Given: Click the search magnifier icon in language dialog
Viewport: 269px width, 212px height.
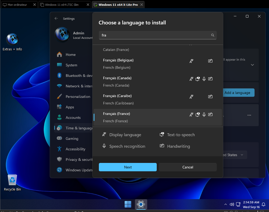Looking at the screenshot, I should [212, 35].
